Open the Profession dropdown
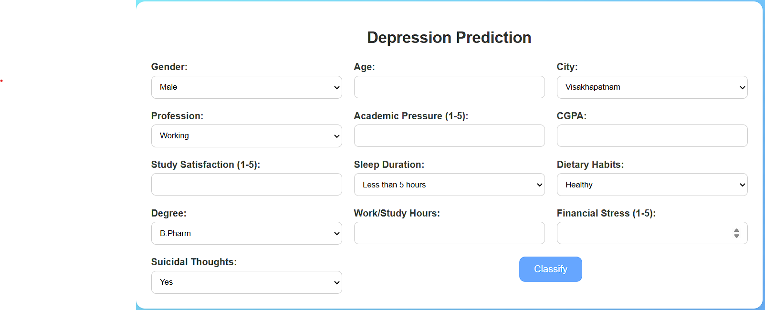765x310 pixels. [246, 135]
